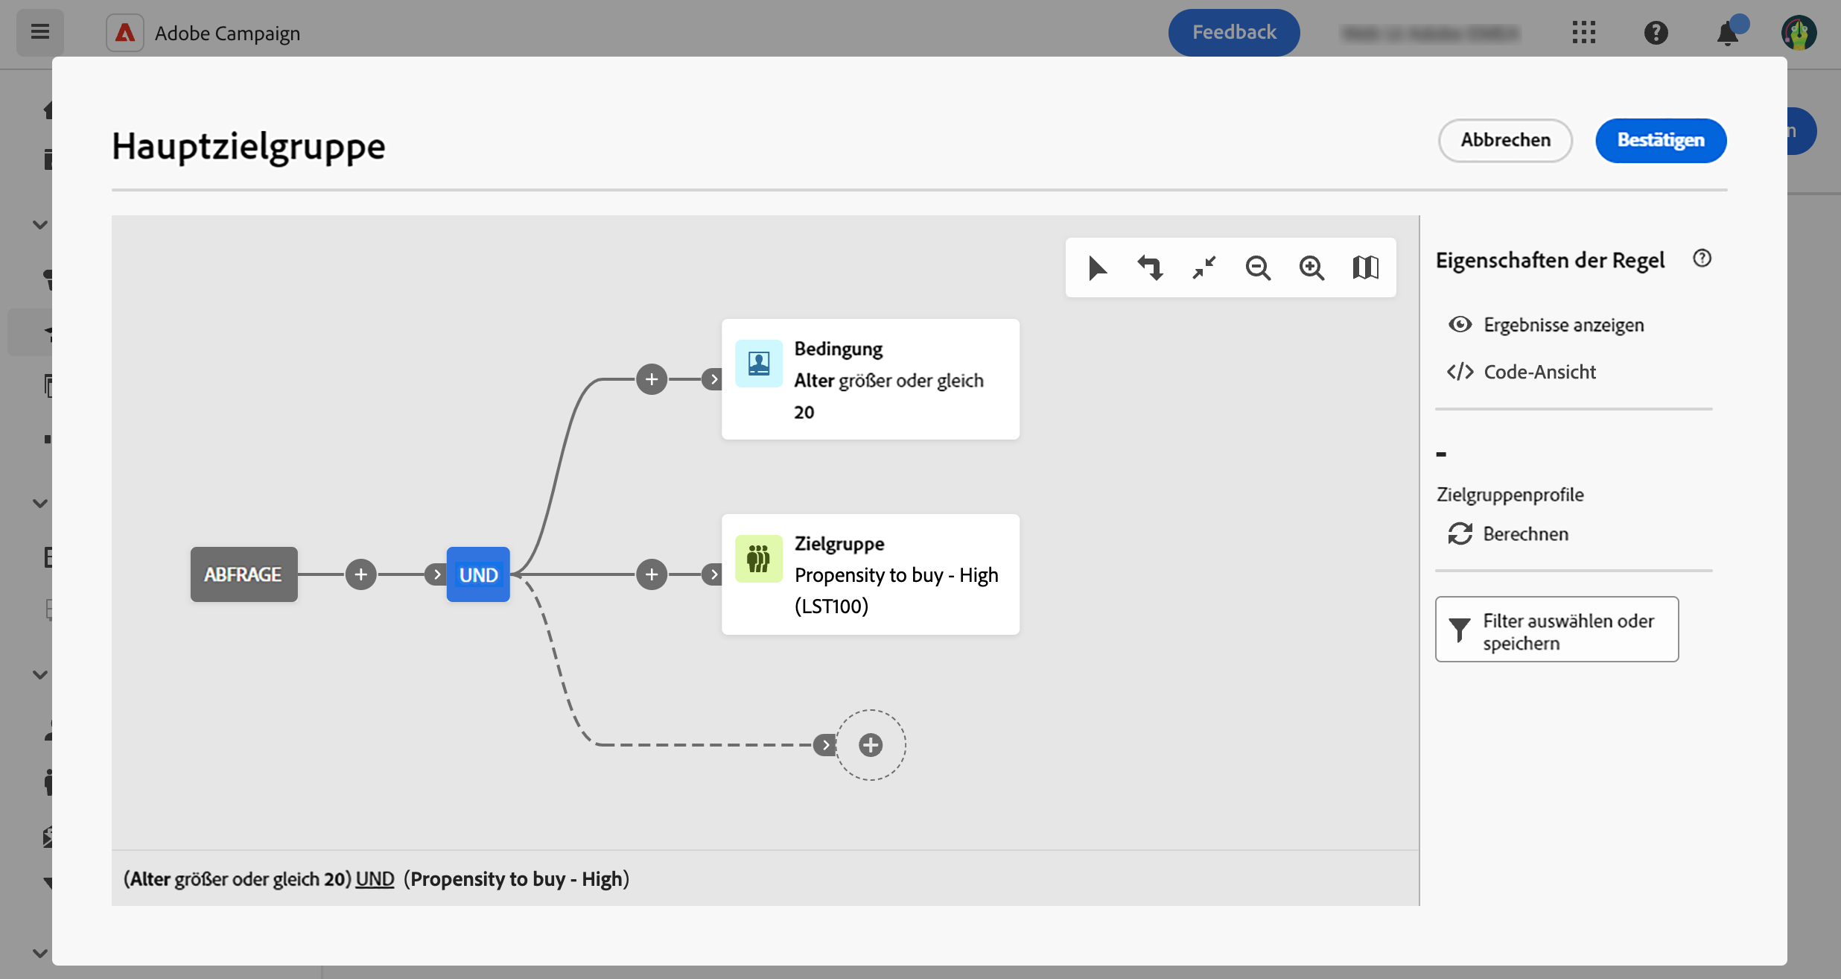This screenshot has width=1841, height=979.
Task: Click the undo/rotate arrows canvas tool
Action: [1150, 267]
